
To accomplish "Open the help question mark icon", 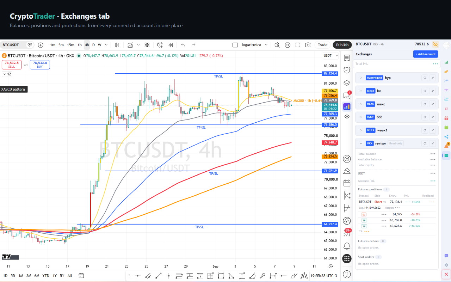I will [347, 274].
